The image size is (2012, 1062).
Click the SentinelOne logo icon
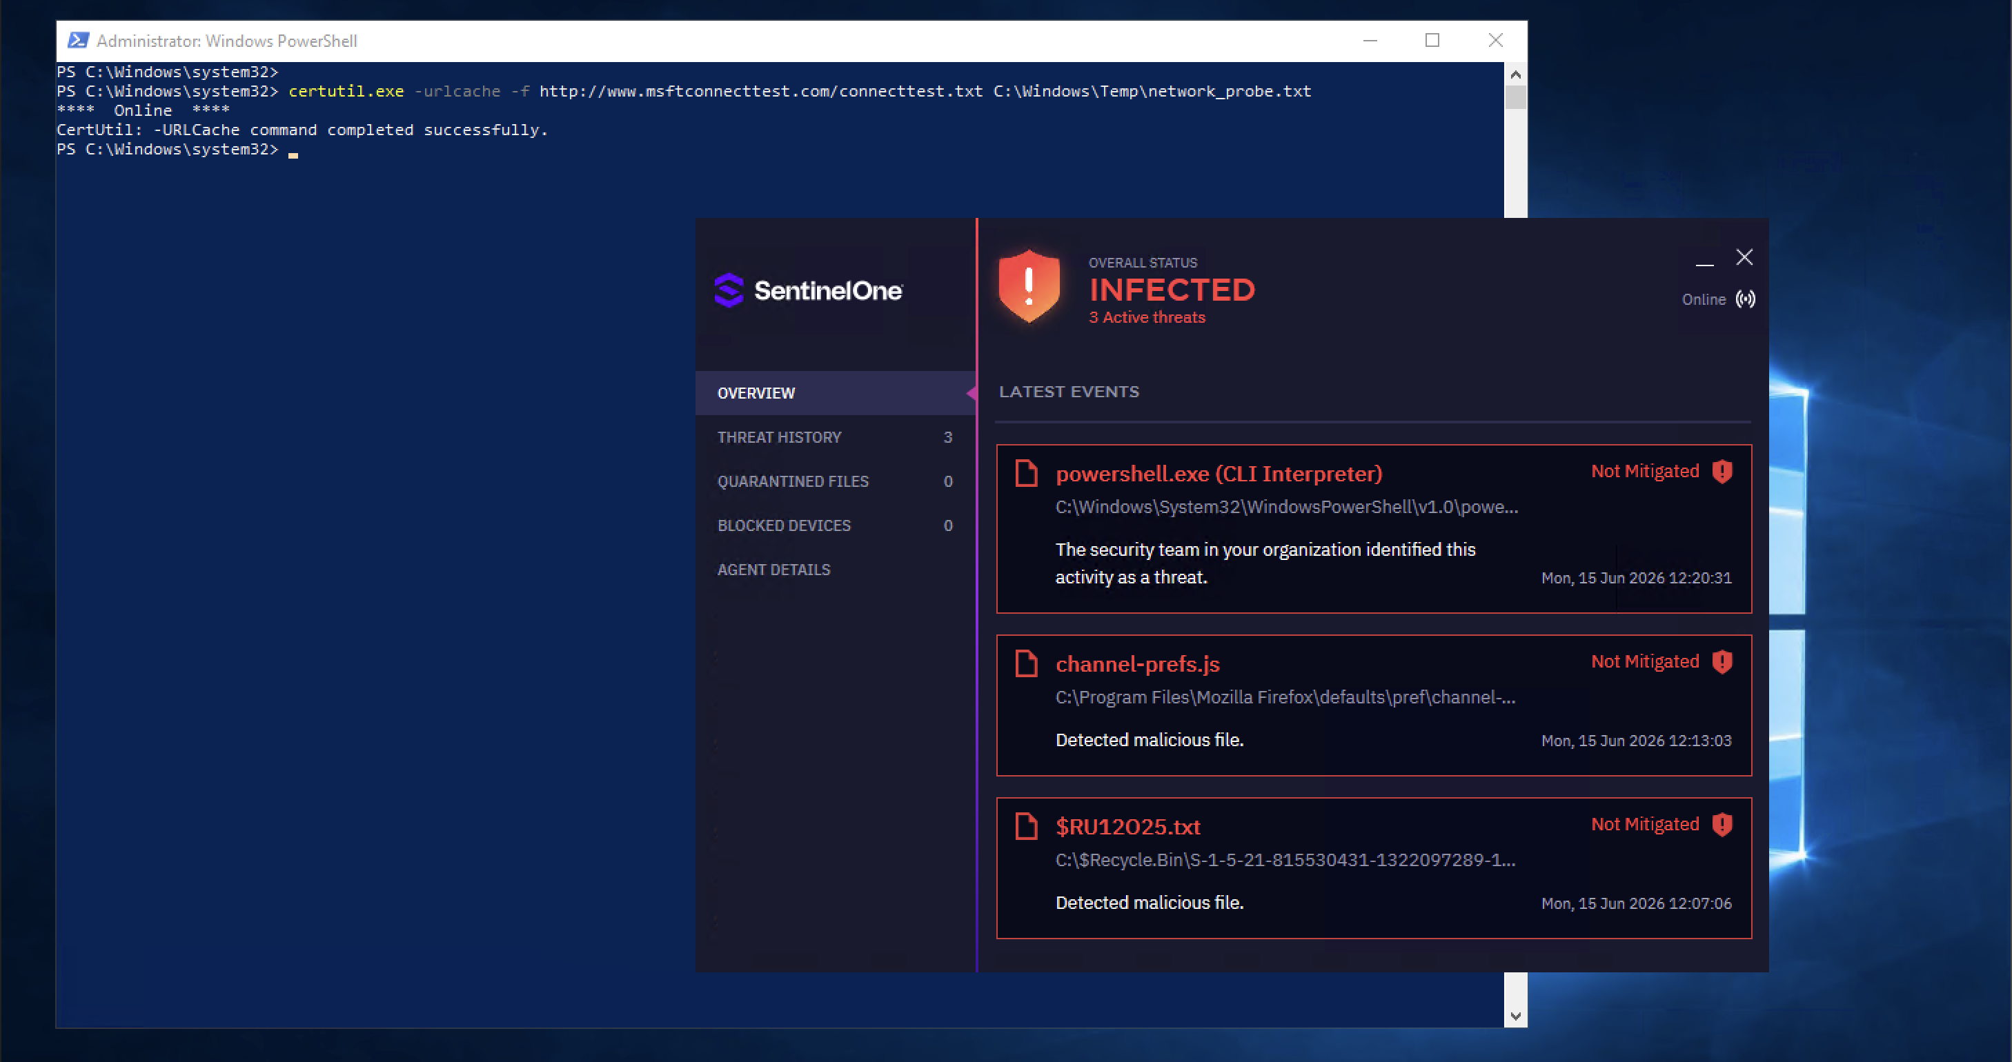[729, 290]
